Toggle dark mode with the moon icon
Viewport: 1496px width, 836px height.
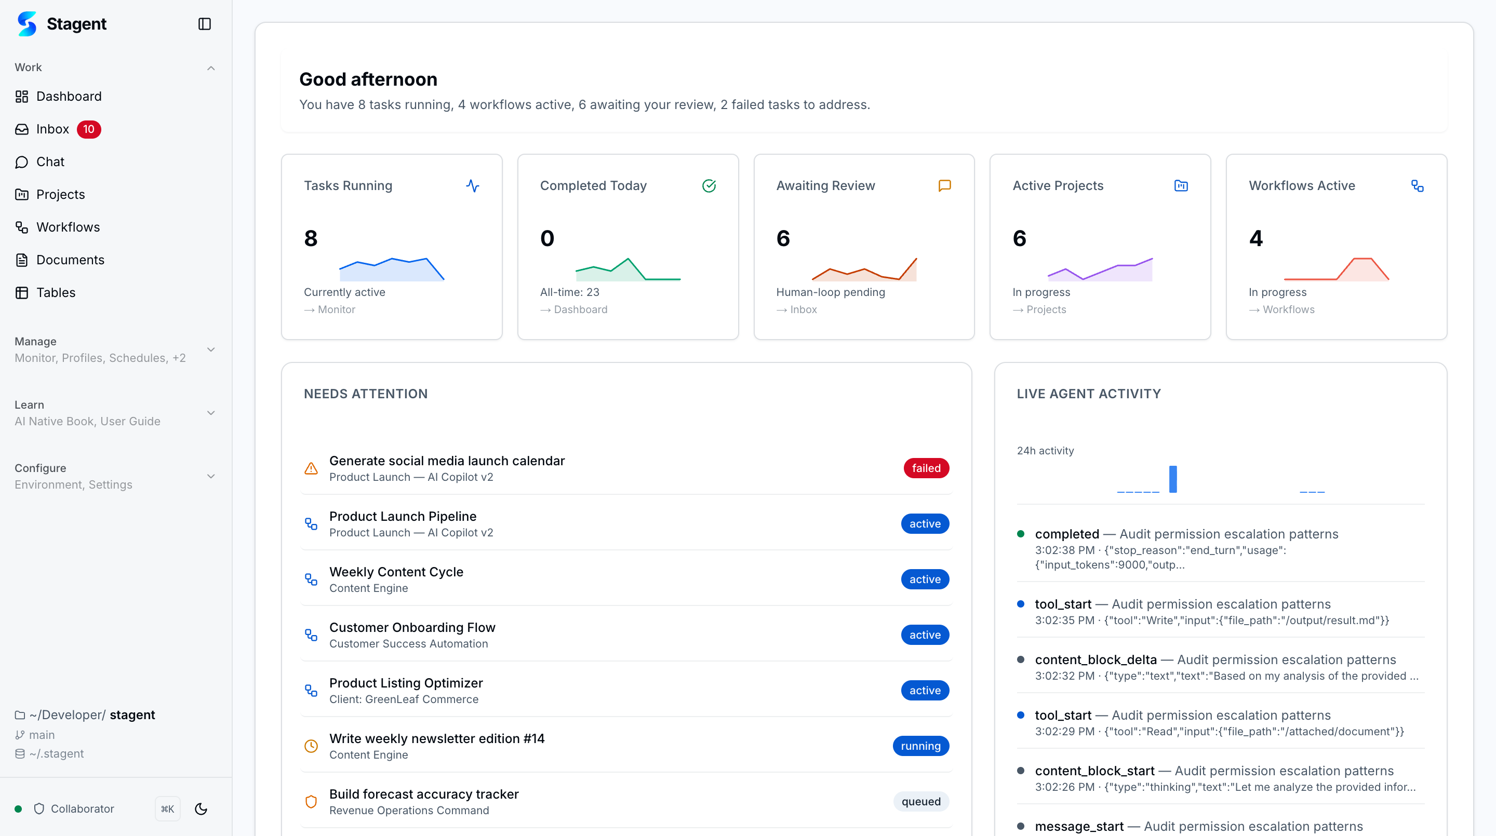[201, 808]
